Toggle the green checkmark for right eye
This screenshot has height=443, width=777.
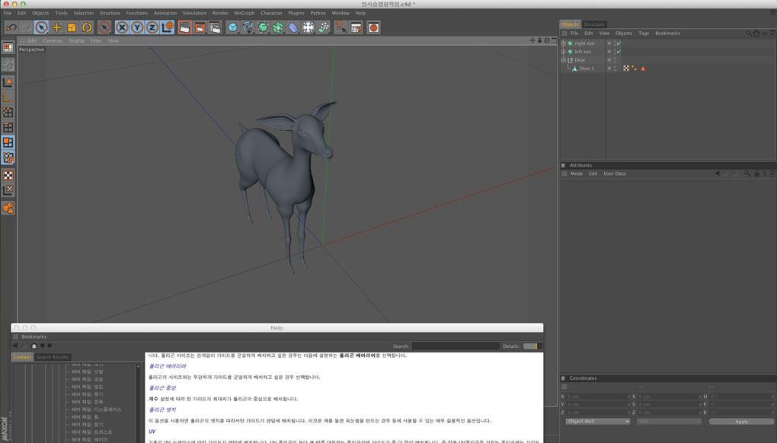pos(619,43)
